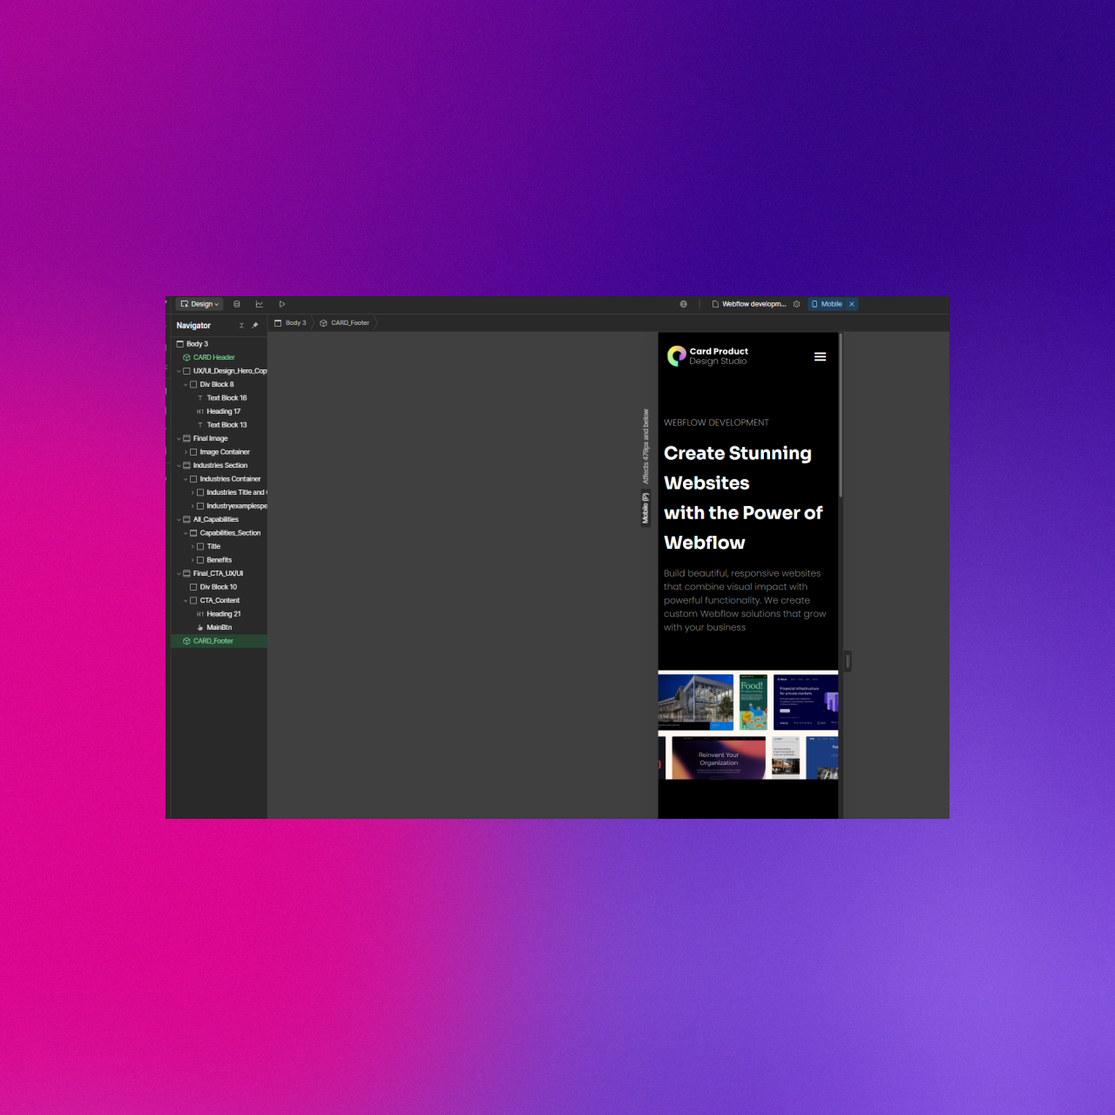Image resolution: width=1115 pixels, height=1115 pixels.
Task: Click Reinvent Your Organization thumbnail
Action: coord(718,758)
